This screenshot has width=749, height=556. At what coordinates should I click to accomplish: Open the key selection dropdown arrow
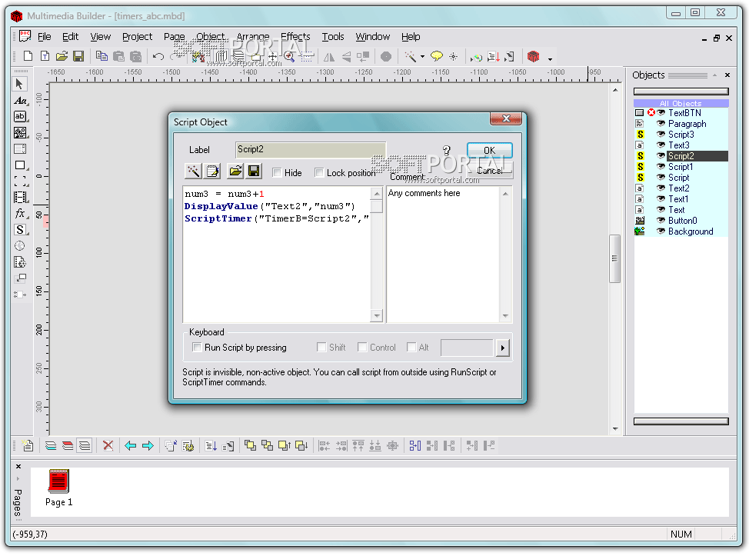503,348
